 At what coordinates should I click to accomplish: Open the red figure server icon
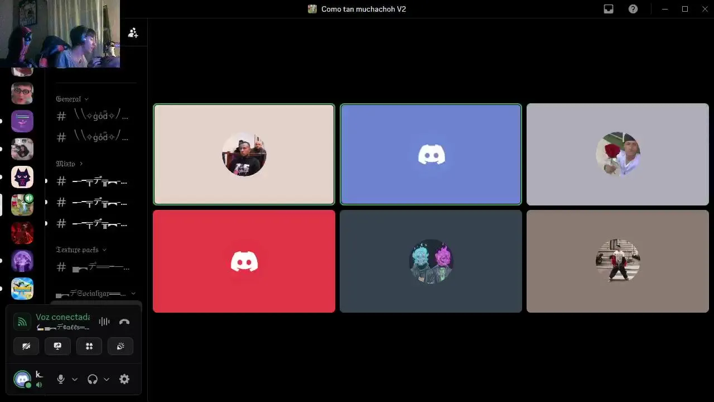point(22,233)
